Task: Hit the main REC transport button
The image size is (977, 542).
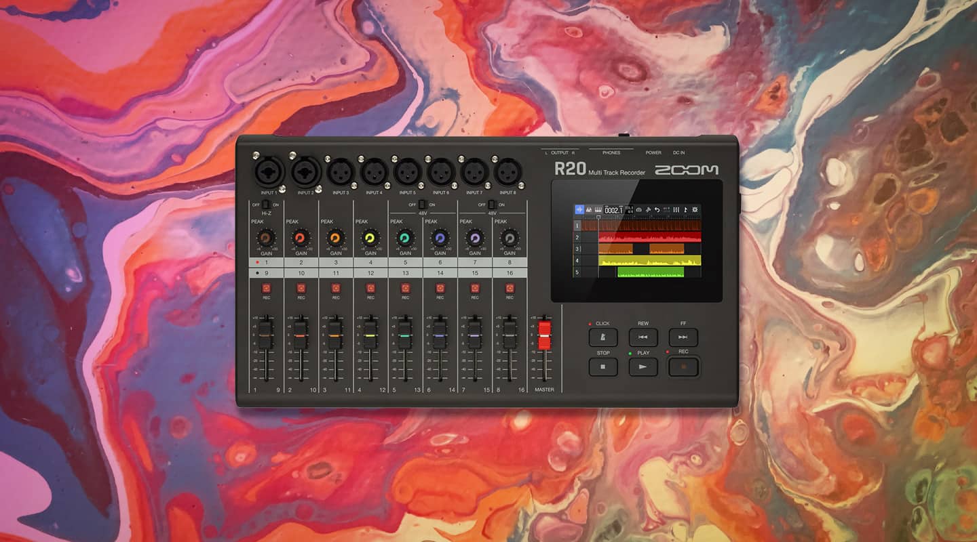Action: [683, 367]
